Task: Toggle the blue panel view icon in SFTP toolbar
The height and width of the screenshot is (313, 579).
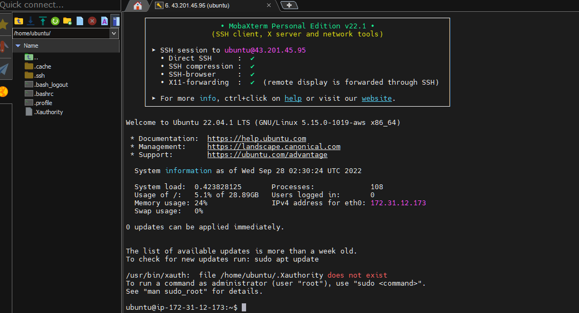Action: click(116, 21)
